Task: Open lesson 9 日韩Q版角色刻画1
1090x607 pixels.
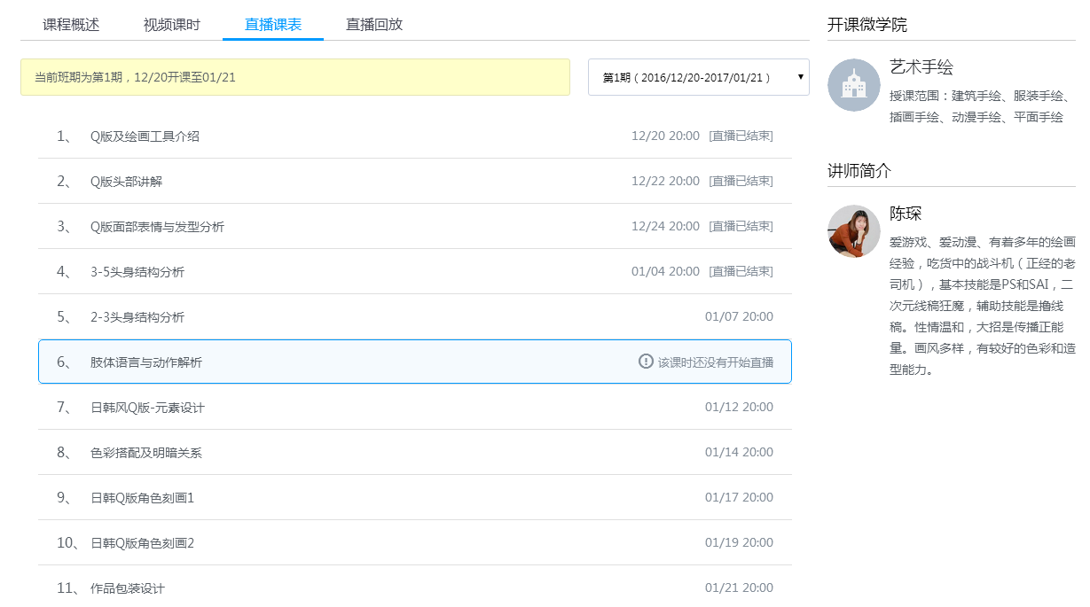Action: pos(142,498)
